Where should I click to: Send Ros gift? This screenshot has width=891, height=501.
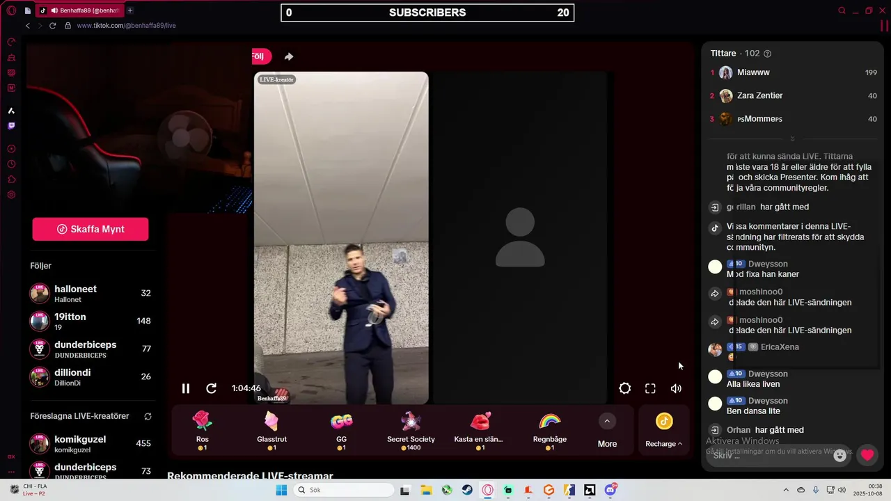[x=202, y=429]
